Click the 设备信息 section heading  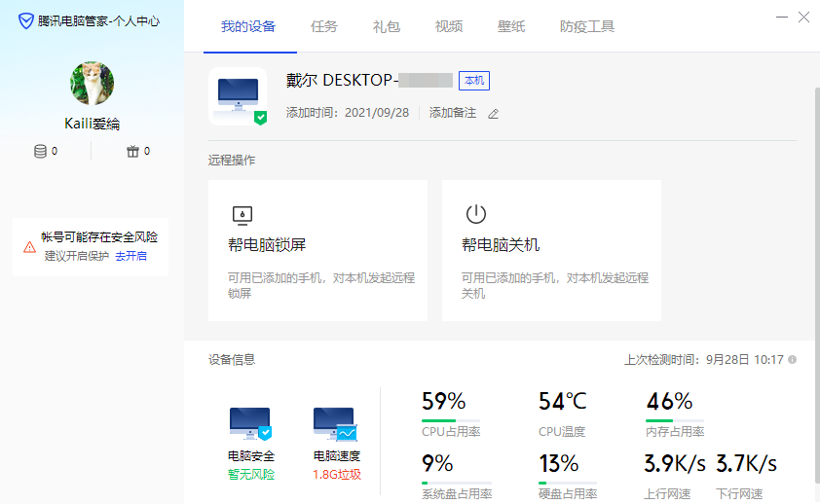point(232,359)
